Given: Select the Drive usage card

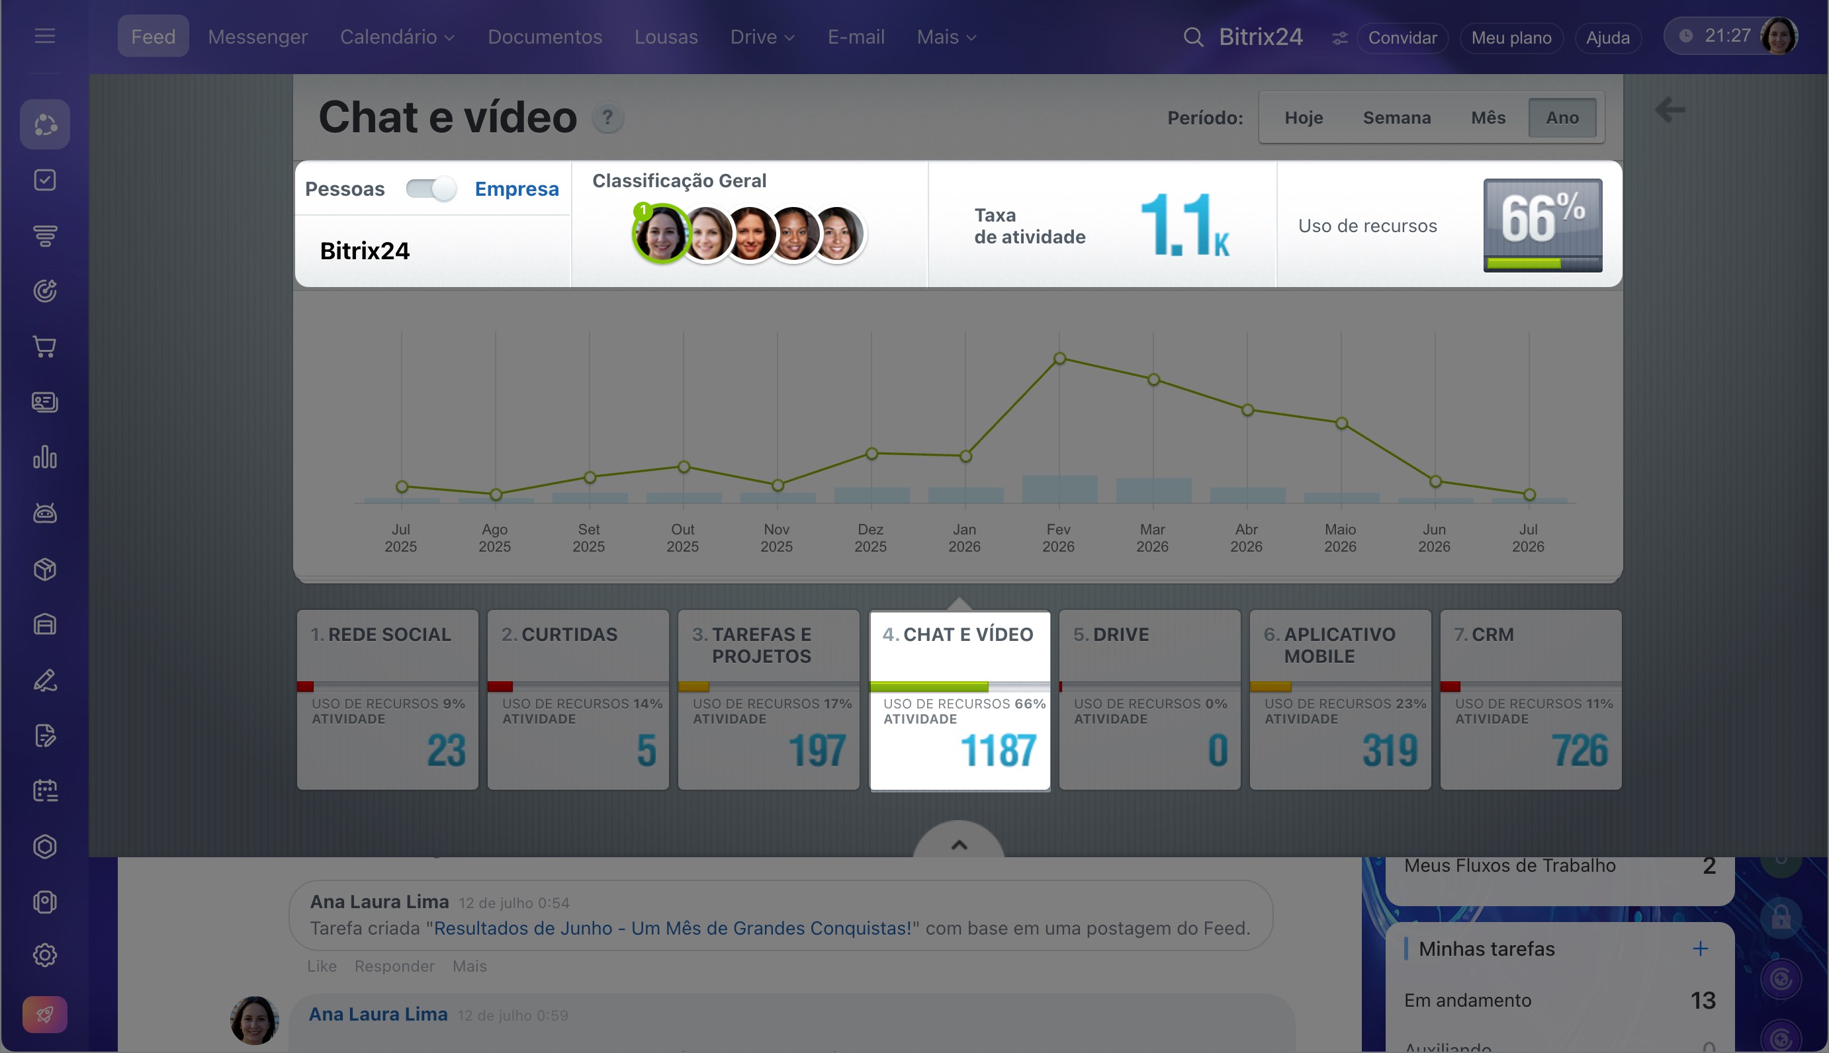Looking at the screenshot, I should 1149,699.
